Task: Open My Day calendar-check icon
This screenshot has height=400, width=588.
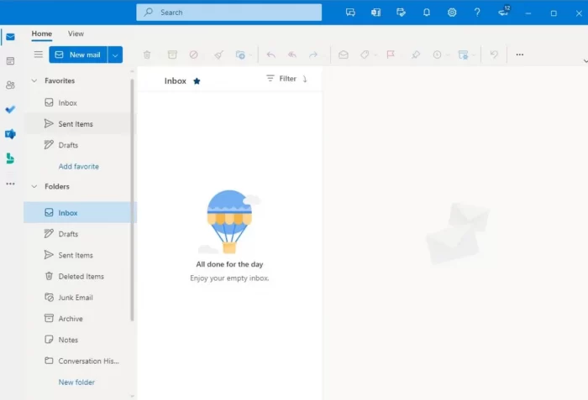Action: coord(401,13)
